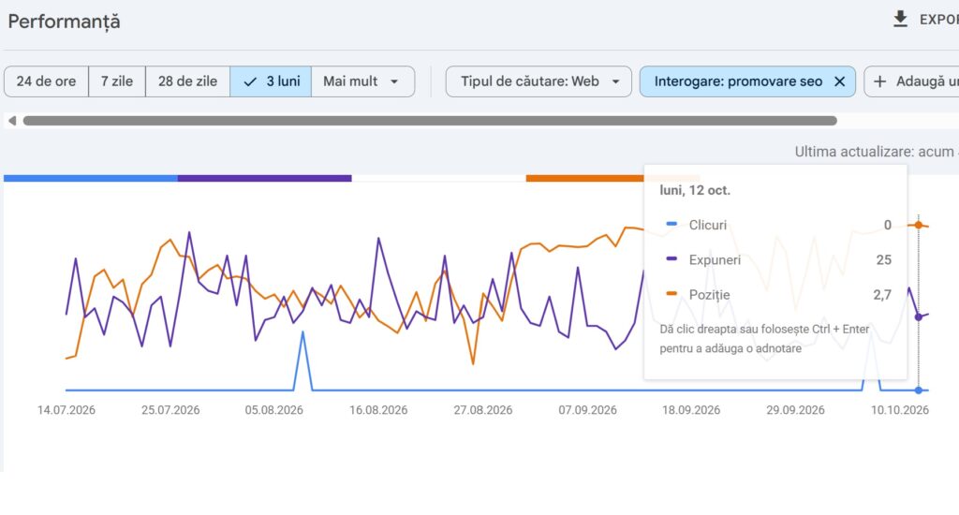Click the 25.07.2026 axis label
The image size is (959, 515).
coord(170,410)
